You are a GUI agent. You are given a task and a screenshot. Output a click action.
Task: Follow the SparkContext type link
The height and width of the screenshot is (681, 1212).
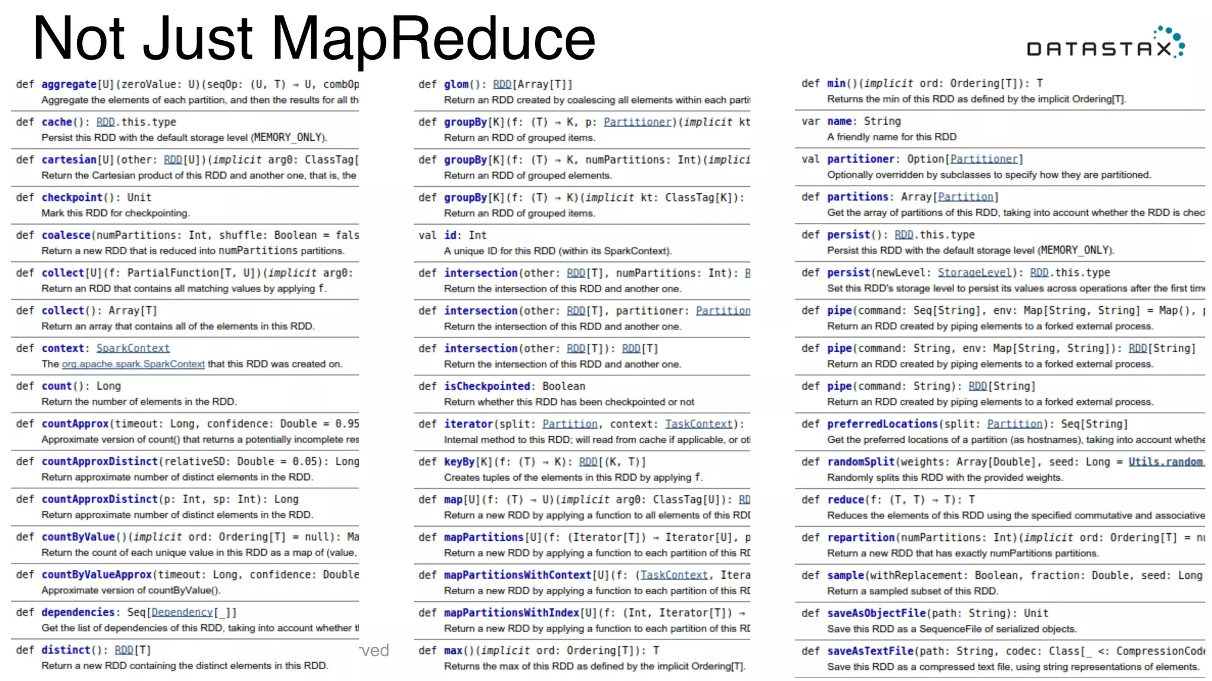pos(133,348)
